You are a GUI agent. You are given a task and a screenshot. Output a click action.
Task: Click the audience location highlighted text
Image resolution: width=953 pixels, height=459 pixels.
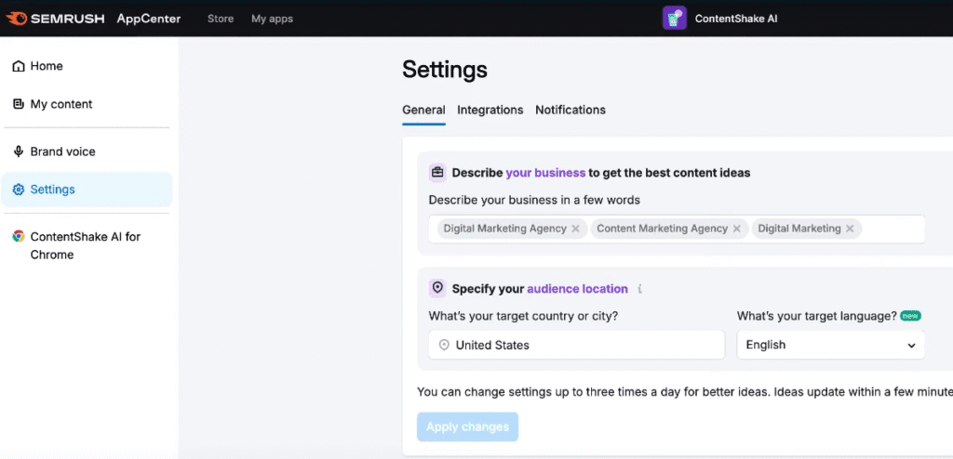(x=577, y=289)
